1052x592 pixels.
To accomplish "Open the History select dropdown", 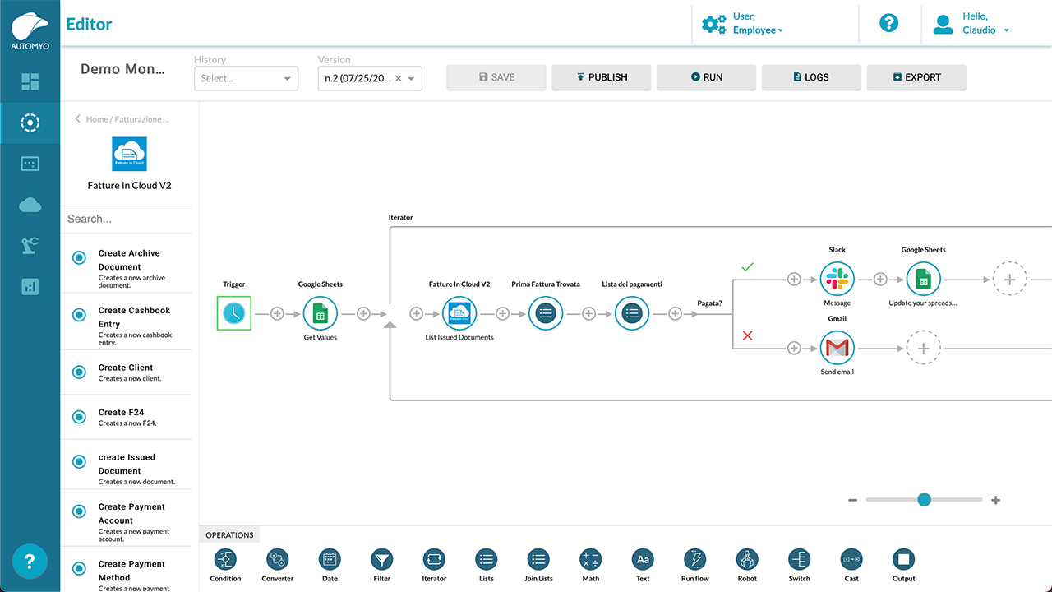I will coord(246,78).
